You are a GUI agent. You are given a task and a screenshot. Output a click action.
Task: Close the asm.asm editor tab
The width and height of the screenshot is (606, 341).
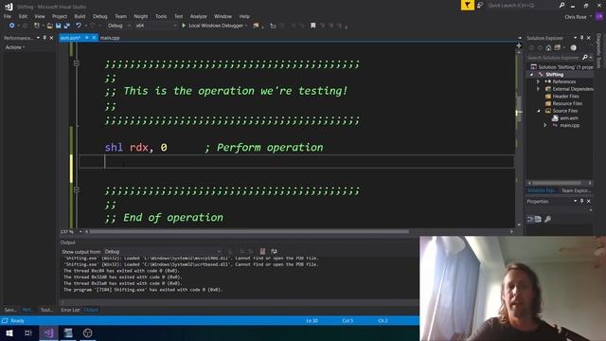(x=94, y=38)
